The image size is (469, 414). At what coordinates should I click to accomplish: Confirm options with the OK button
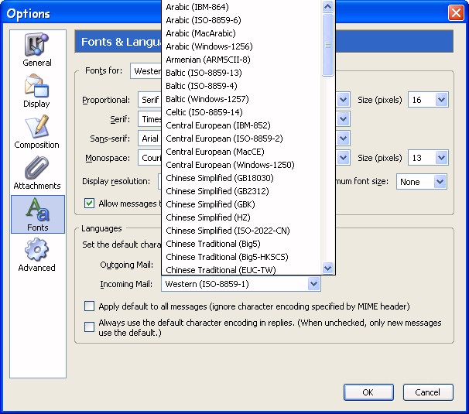(368, 392)
